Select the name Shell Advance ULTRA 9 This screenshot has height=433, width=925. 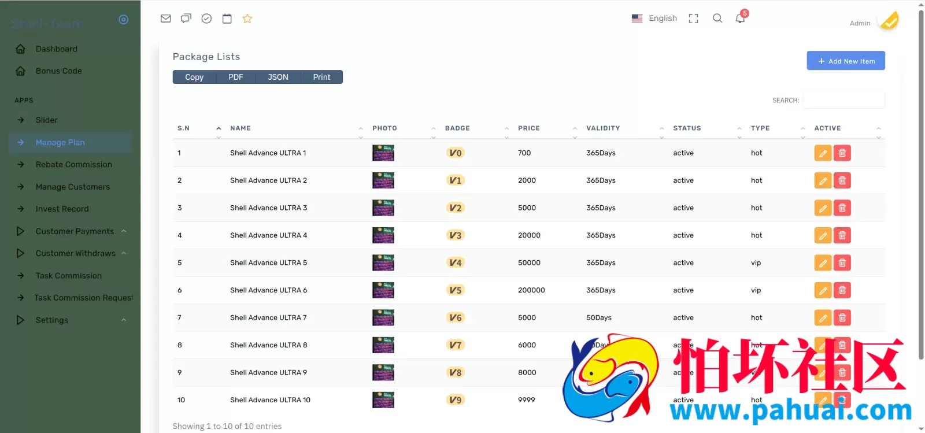(x=269, y=373)
